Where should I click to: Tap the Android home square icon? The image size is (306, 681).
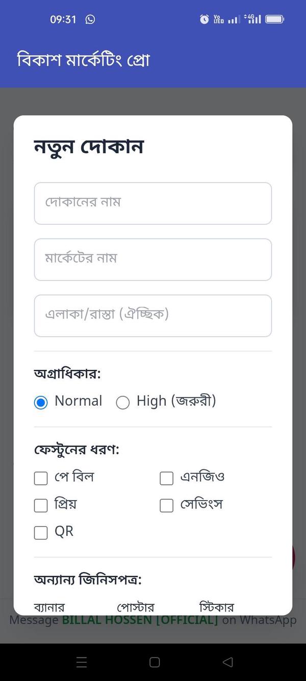(x=155, y=662)
